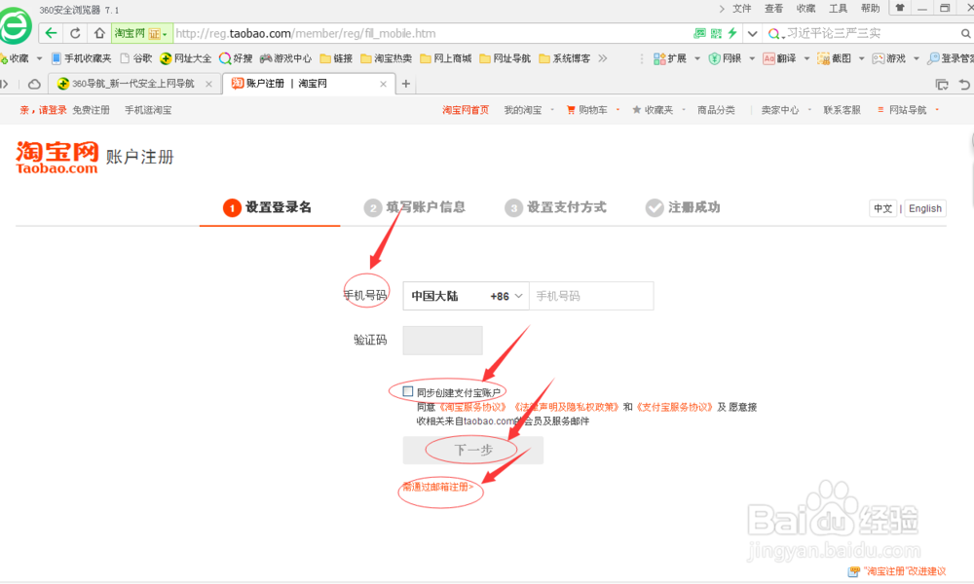Open the 淘宝服务协议 link
The height and width of the screenshot is (584, 974).
pyautogui.click(x=473, y=407)
